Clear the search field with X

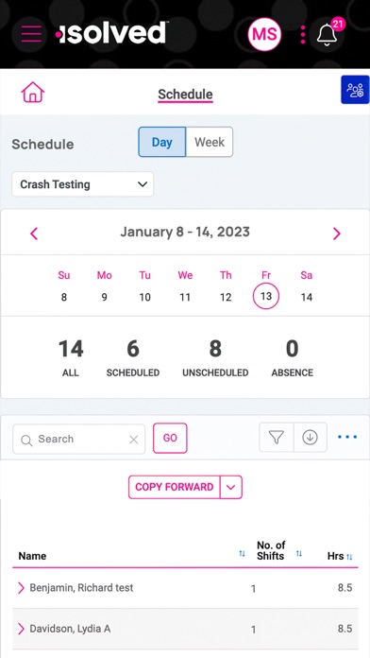[x=134, y=440]
